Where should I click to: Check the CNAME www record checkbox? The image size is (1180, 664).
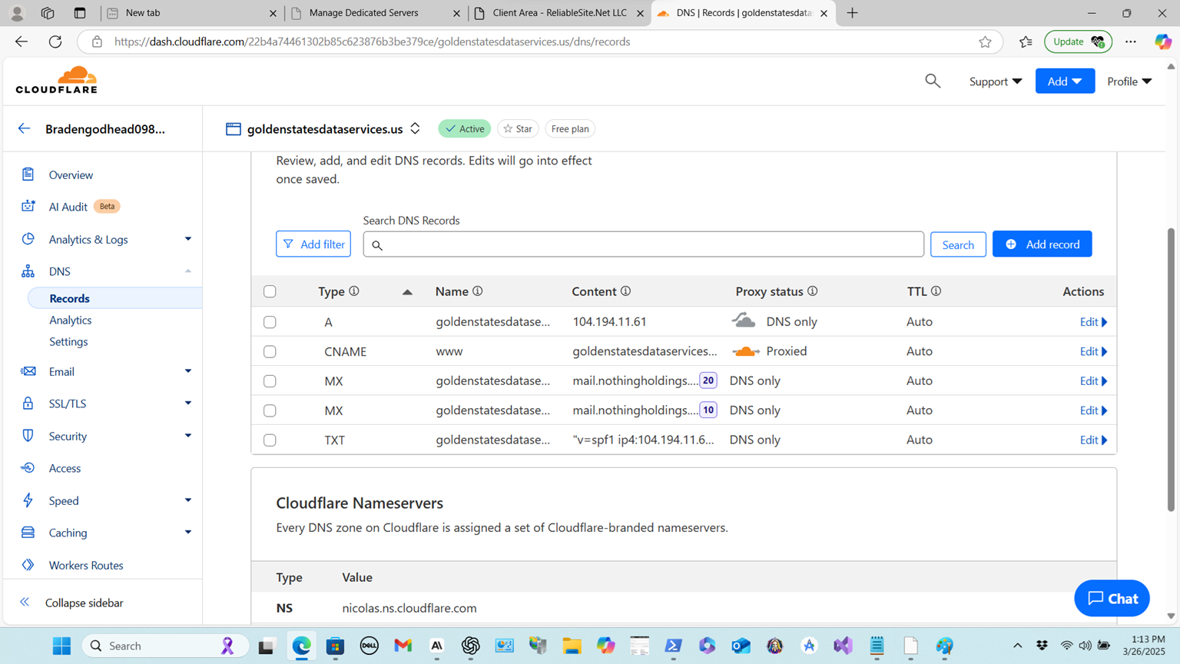pos(270,351)
